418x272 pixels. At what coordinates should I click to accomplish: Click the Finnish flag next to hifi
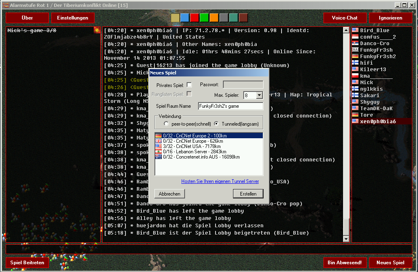coord(355,63)
